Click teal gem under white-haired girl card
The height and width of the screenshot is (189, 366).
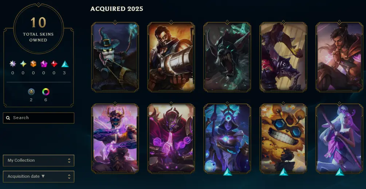coord(340,172)
